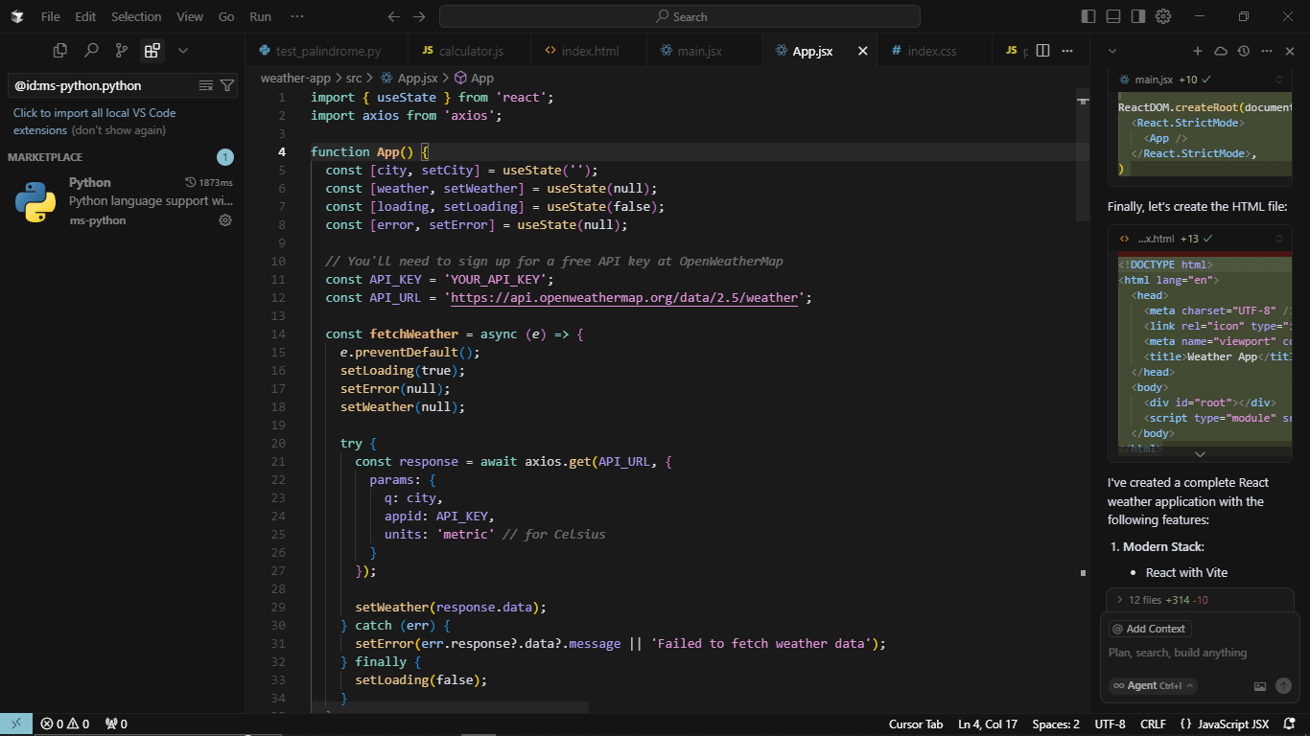Click the send message arrow button
This screenshot has width=1310, height=736.
[x=1283, y=686]
